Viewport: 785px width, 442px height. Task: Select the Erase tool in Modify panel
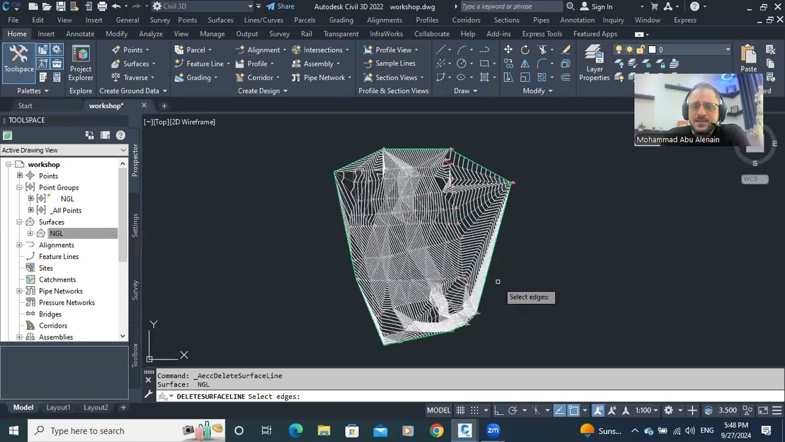(565, 50)
